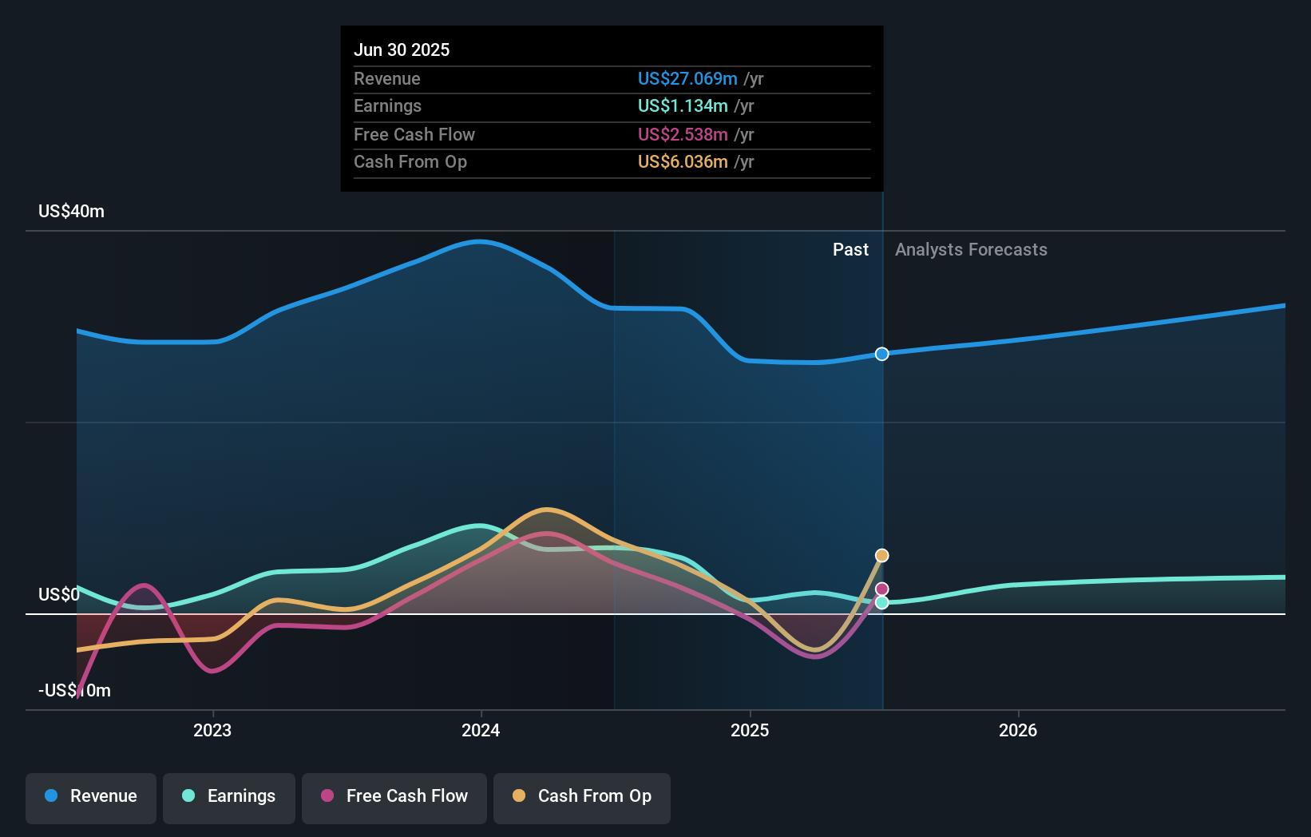Toggle Earnings visibility via legend button
This screenshot has width=1311, height=837.
229,796
